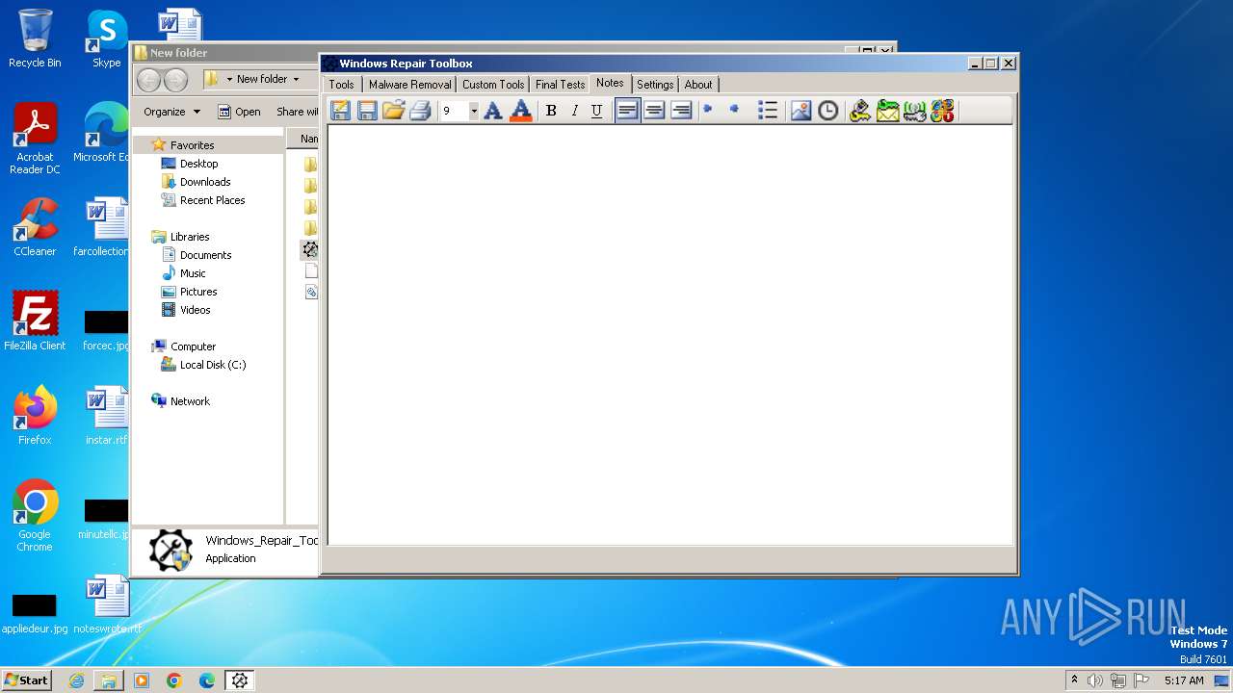The height and width of the screenshot is (693, 1233).
Task: Click the colorful last toolbar icon
Action: [942, 111]
